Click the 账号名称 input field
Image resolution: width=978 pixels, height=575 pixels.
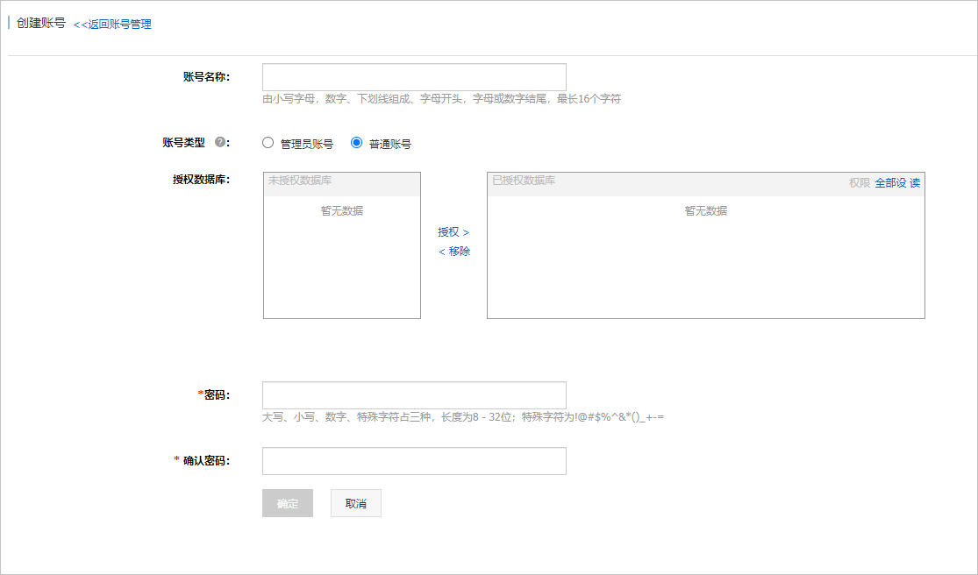(413, 76)
